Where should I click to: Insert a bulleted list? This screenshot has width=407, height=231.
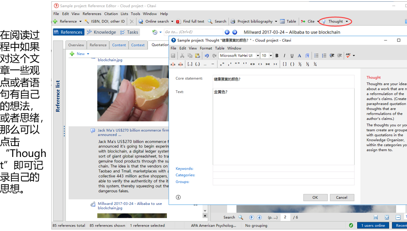coord(317,55)
